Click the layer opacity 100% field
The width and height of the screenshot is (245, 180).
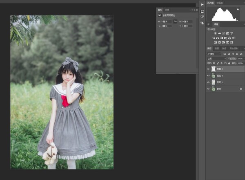click(x=241, y=58)
